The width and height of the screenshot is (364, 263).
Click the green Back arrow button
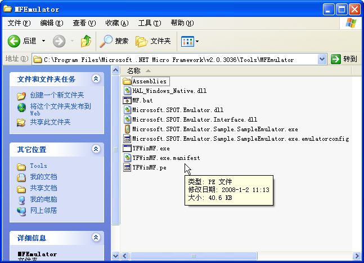click(14, 41)
